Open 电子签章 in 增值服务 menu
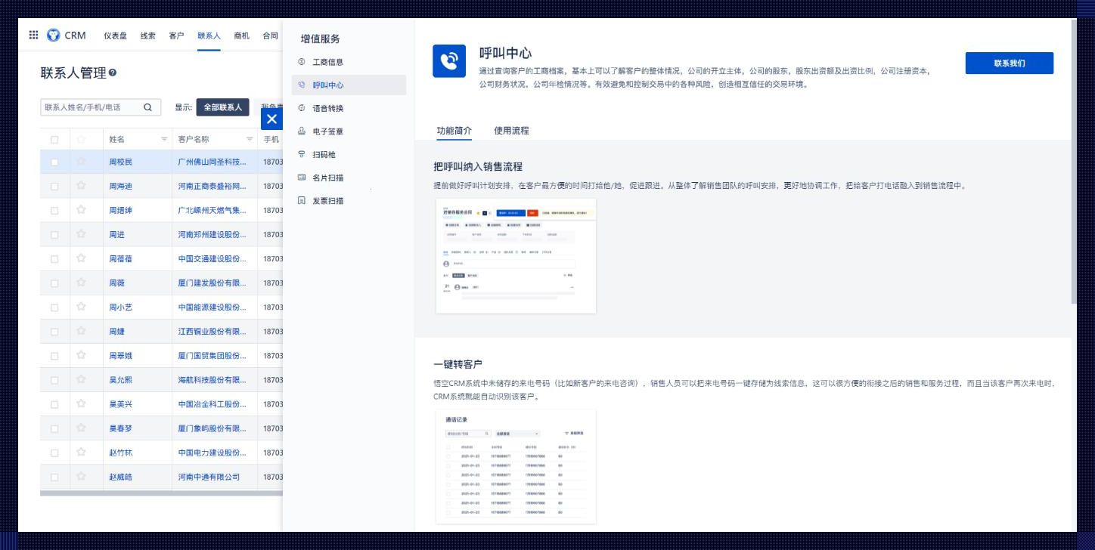This screenshot has height=550, width=1095. [349, 131]
